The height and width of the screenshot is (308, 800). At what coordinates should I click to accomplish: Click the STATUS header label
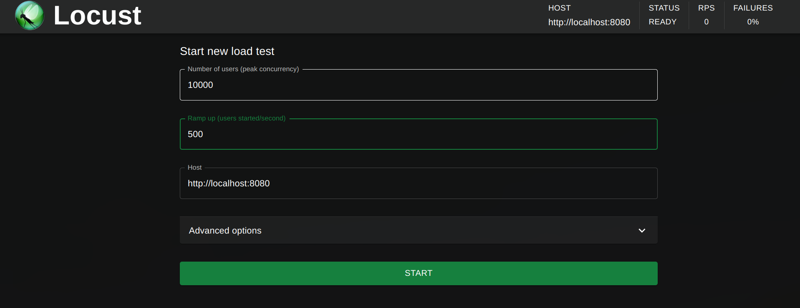click(664, 8)
